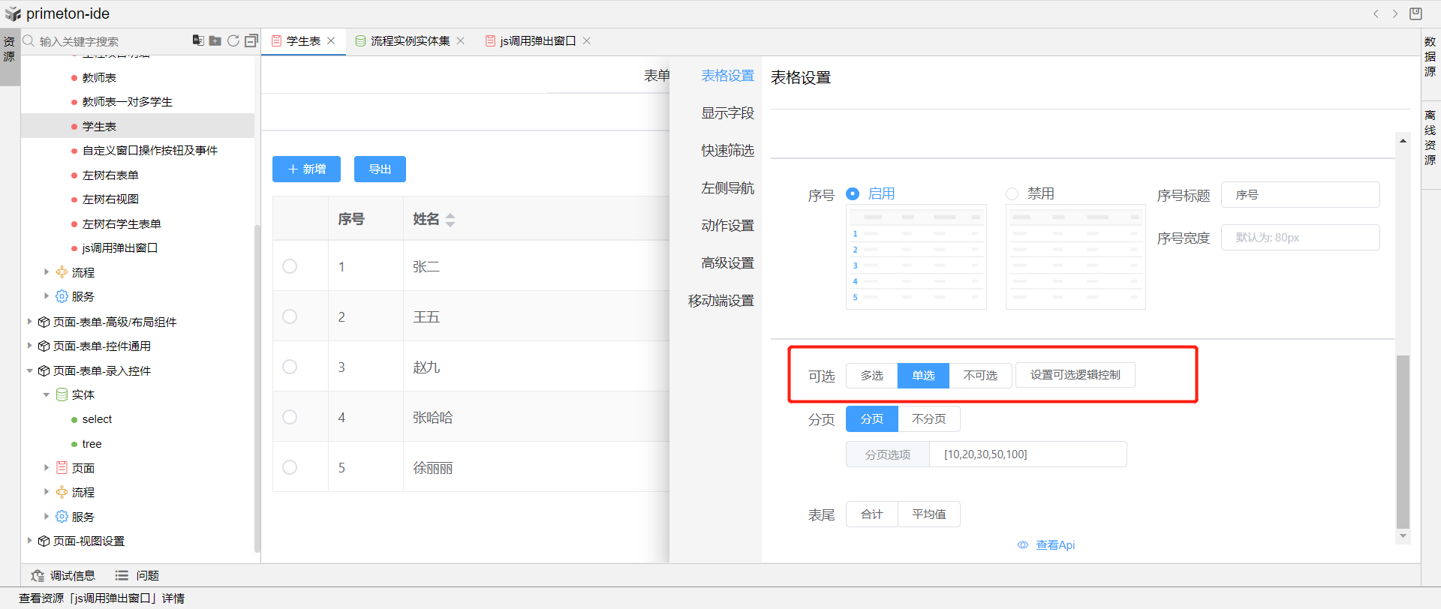The height and width of the screenshot is (609, 1441).
Task: Select the 启用 radio for 序号
Action: [853, 193]
